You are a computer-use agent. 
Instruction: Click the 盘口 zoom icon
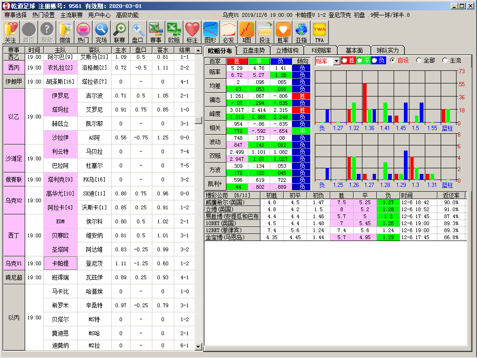click(137, 32)
